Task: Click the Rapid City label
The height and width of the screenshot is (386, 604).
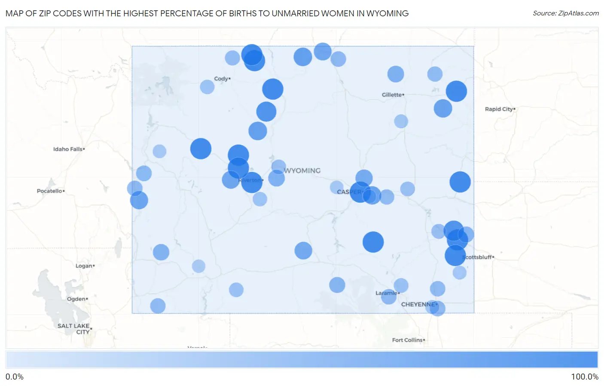Action: 500,109
